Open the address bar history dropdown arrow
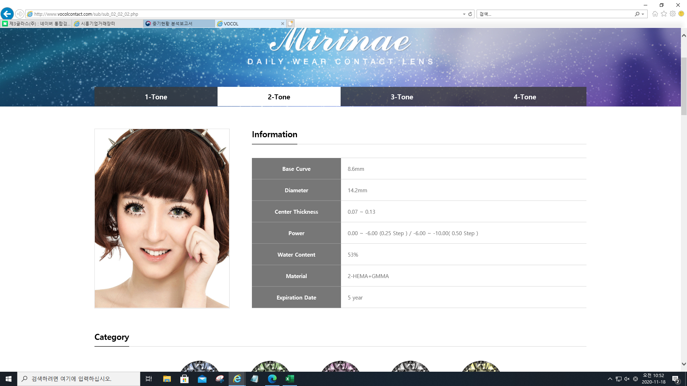 [464, 14]
